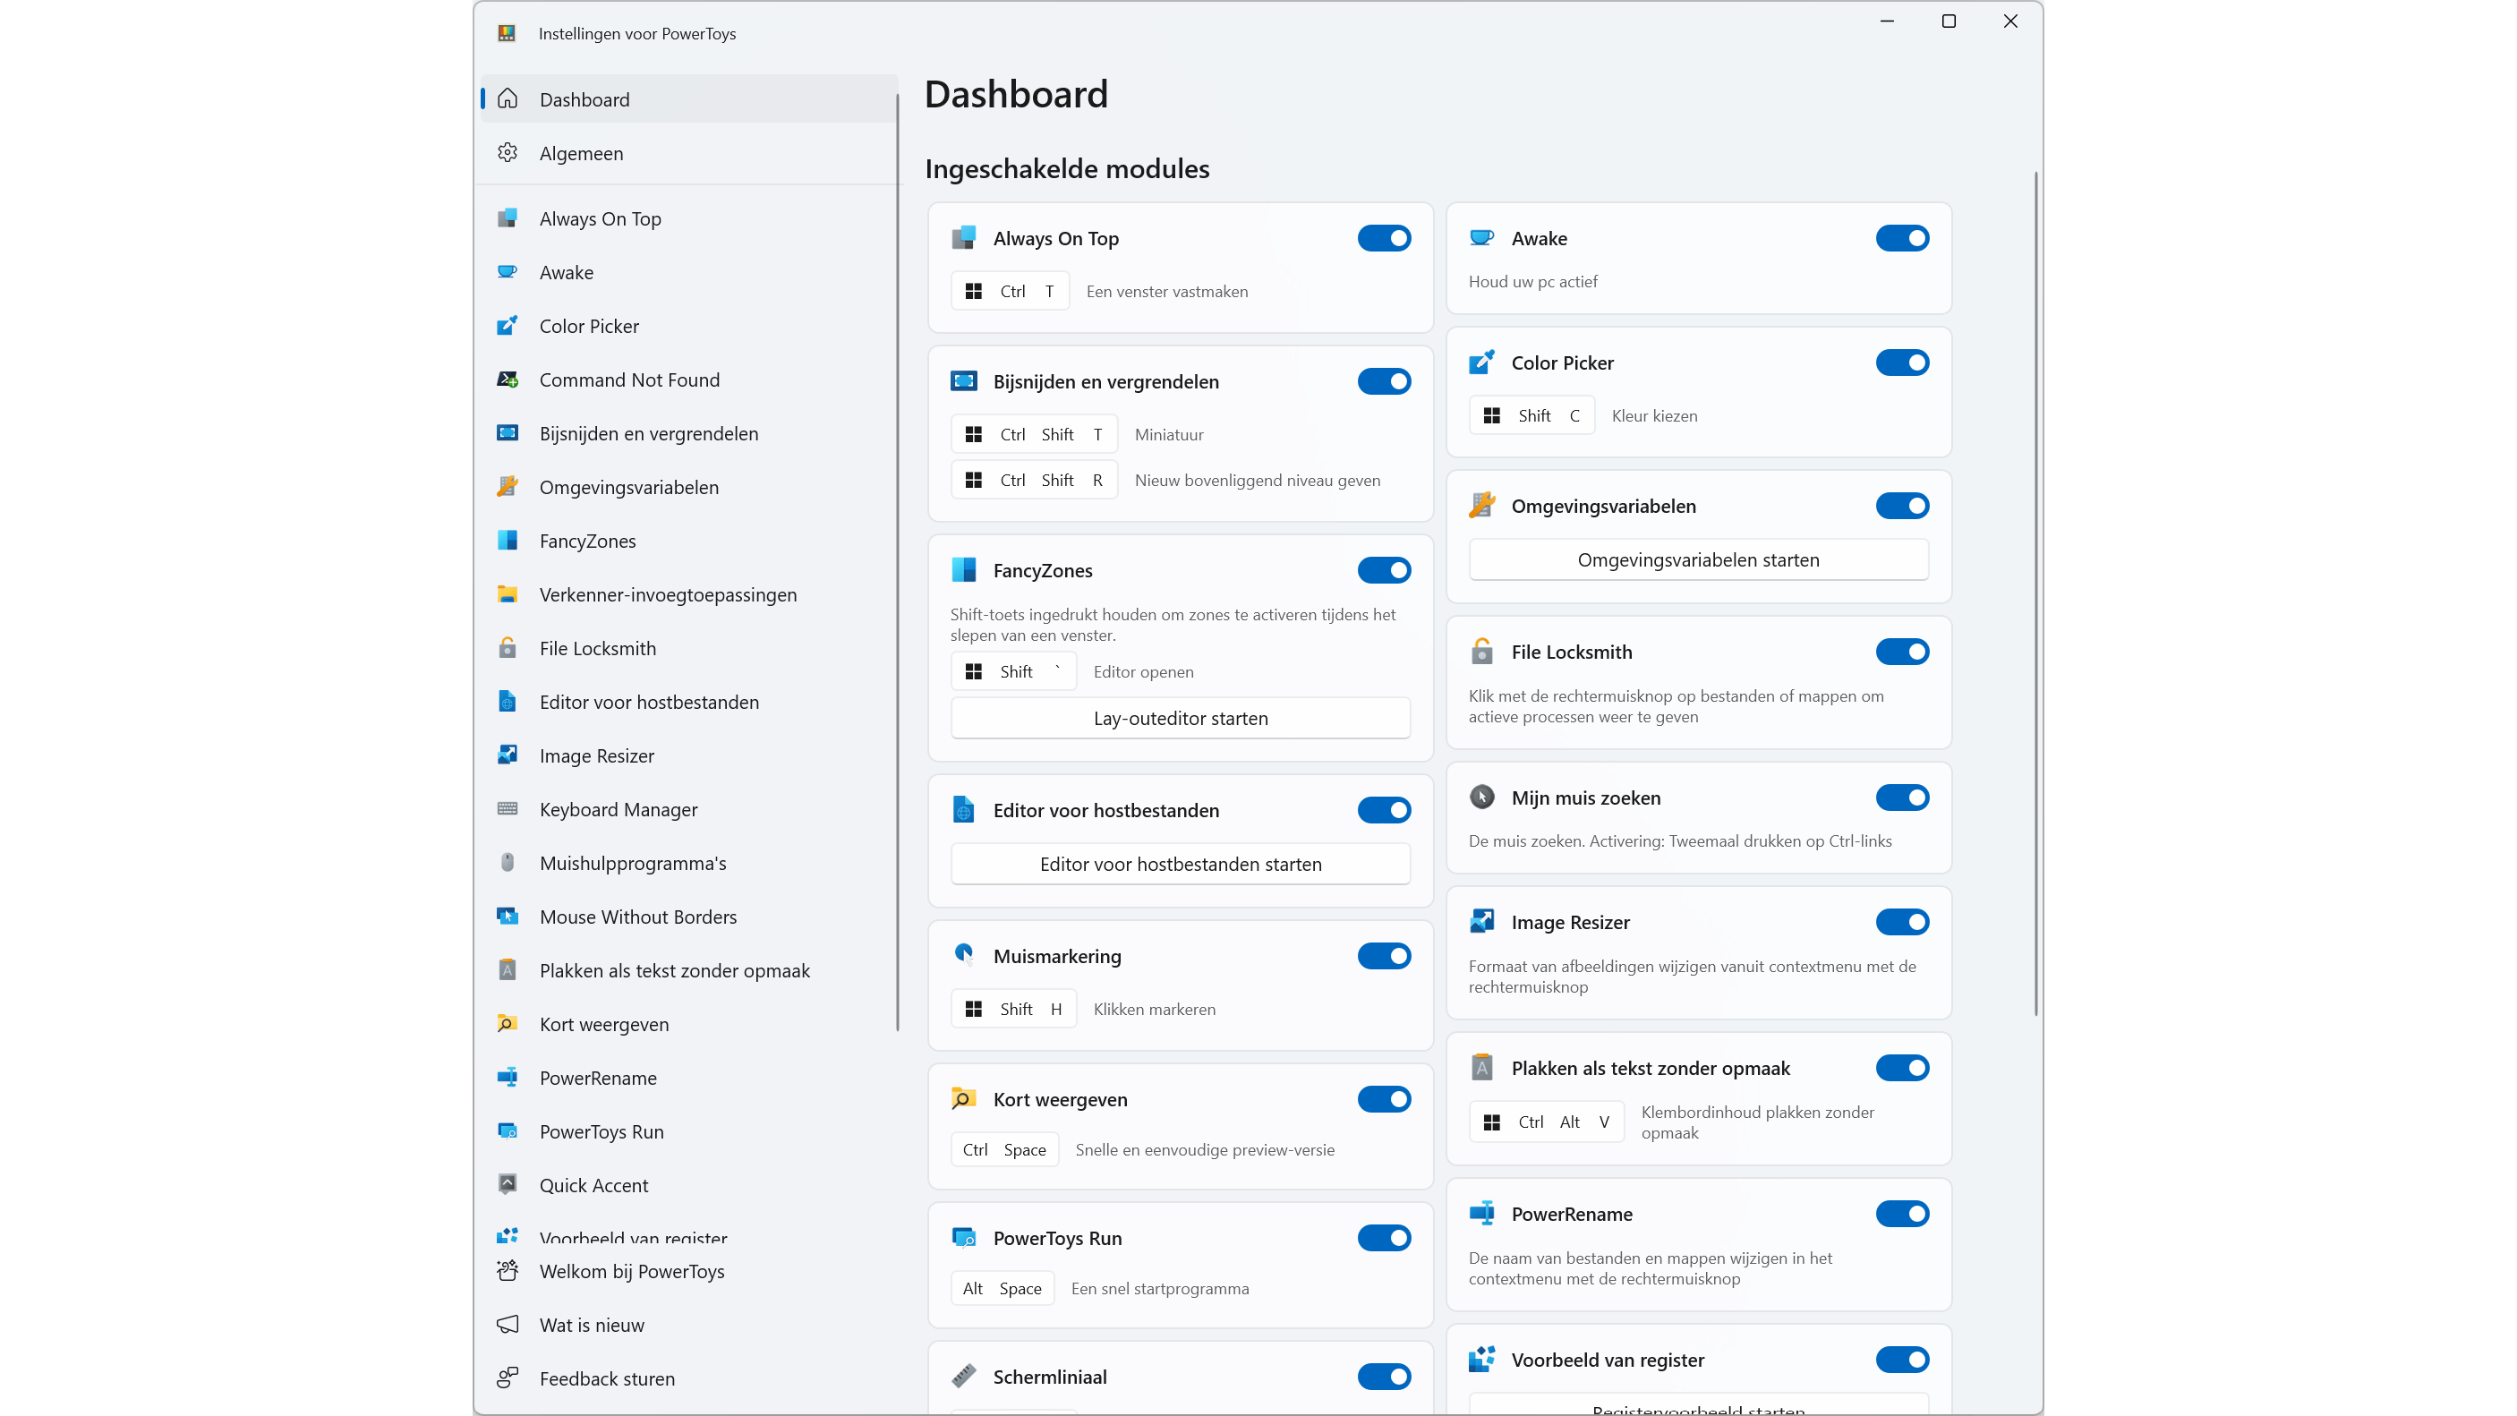Click the Image Resizer sidebar icon

pyautogui.click(x=508, y=755)
